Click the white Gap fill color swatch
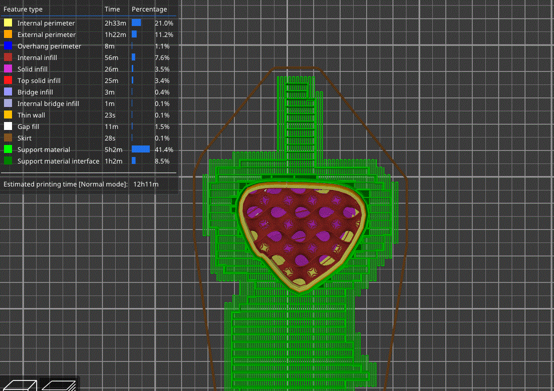 point(8,126)
